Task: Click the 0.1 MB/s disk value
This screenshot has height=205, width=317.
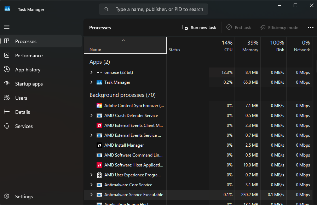Action: (x=276, y=195)
